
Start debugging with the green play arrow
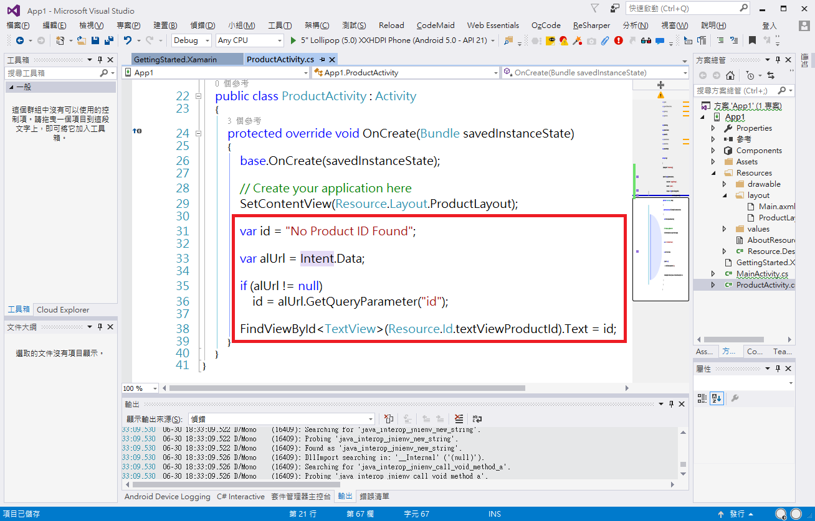click(294, 40)
